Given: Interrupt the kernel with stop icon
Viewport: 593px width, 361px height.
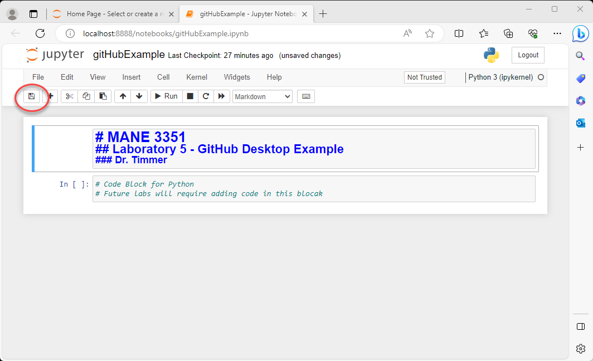Looking at the screenshot, I should (x=190, y=96).
